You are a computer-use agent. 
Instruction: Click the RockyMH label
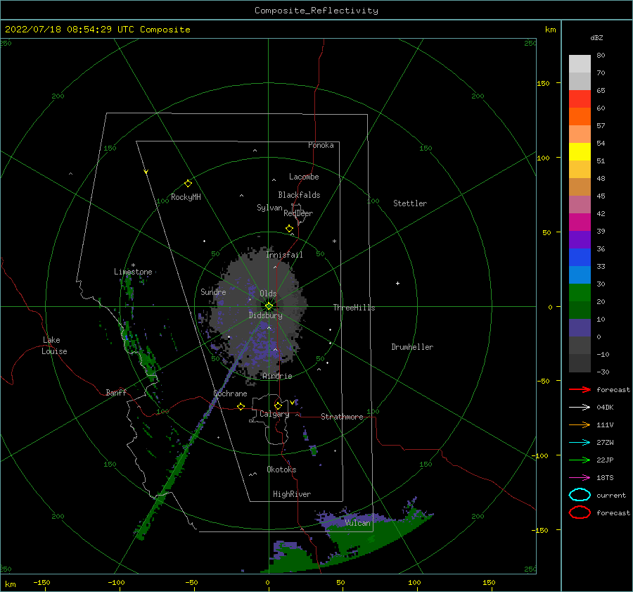186,197
